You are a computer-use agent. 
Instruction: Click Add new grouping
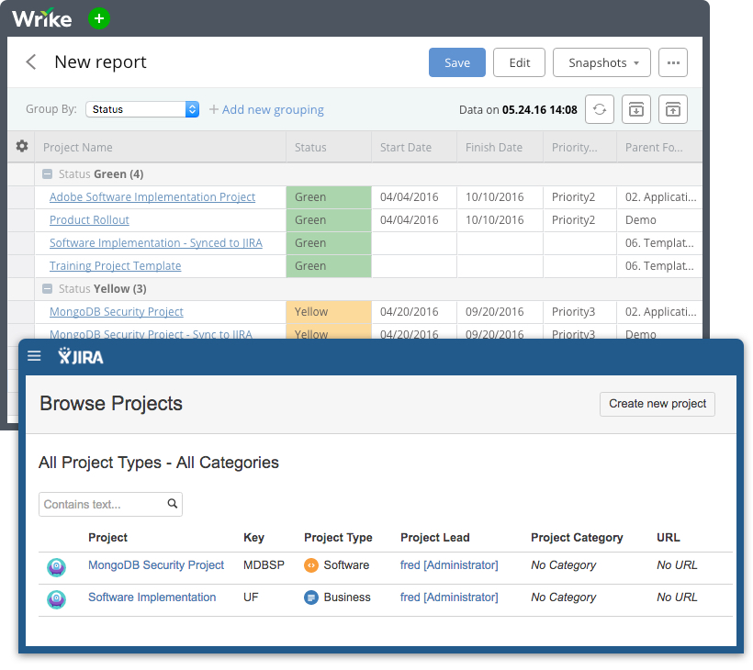266,109
